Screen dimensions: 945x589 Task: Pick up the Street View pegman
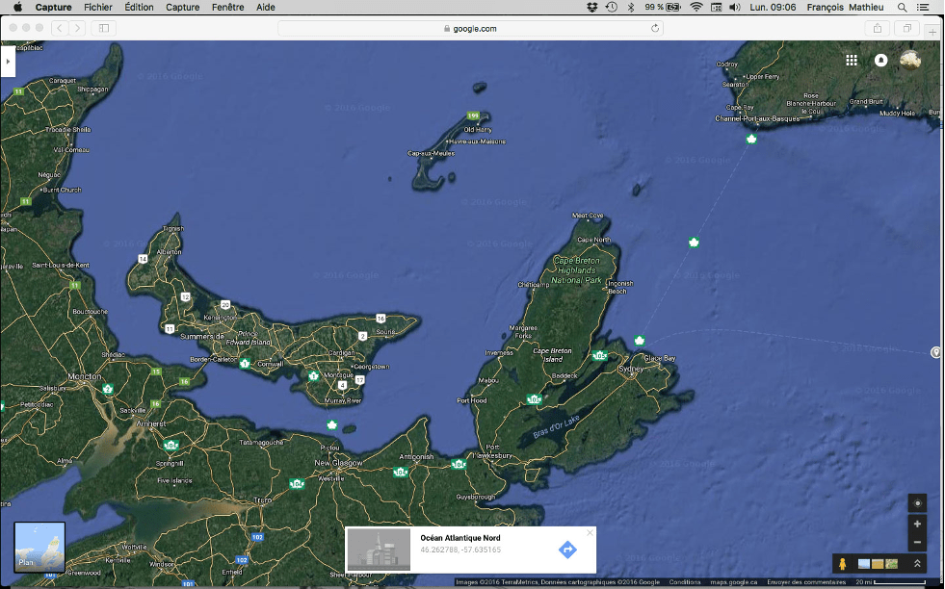coord(841,564)
